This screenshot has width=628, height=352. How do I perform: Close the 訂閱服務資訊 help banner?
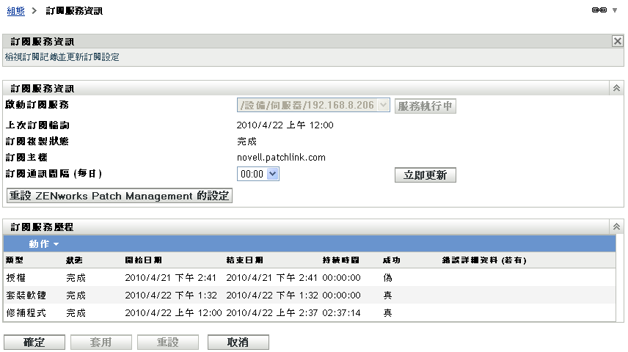point(618,41)
